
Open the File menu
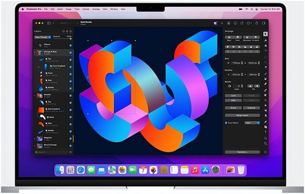[46, 9]
